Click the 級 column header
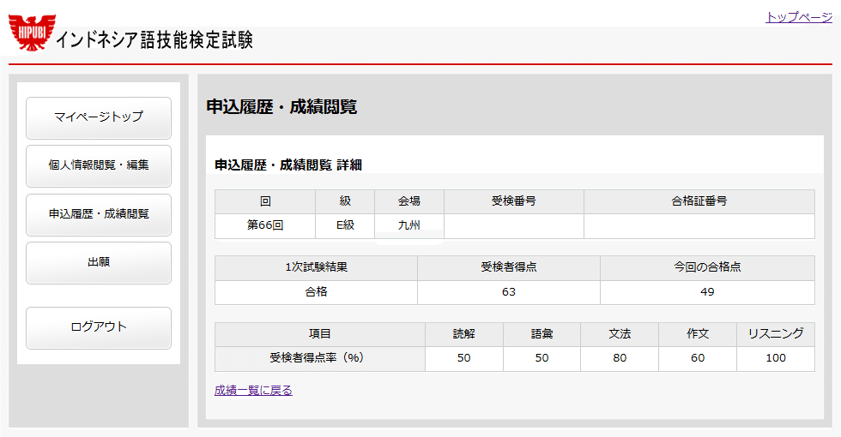This screenshot has height=437, width=841. [345, 201]
